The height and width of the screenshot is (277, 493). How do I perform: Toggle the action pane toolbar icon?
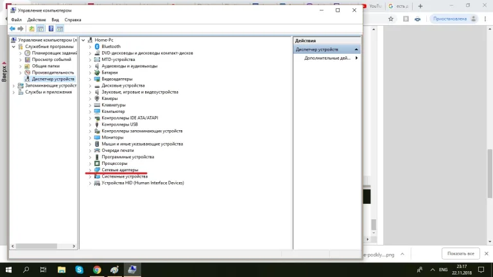point(60,29)
